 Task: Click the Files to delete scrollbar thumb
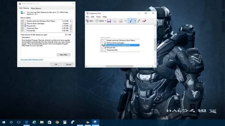point(71,27)
